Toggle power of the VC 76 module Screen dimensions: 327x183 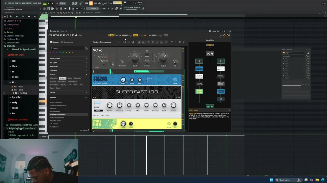point(183,49)
